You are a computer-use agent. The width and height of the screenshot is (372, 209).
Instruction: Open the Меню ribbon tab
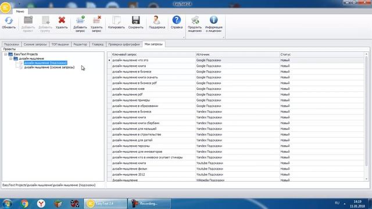coord(20,12)
